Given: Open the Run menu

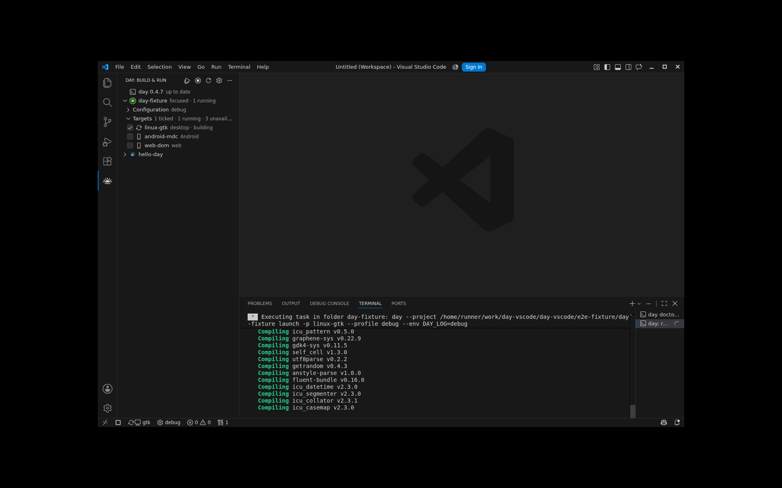Looking at the screenshot, I should (216, 67).
